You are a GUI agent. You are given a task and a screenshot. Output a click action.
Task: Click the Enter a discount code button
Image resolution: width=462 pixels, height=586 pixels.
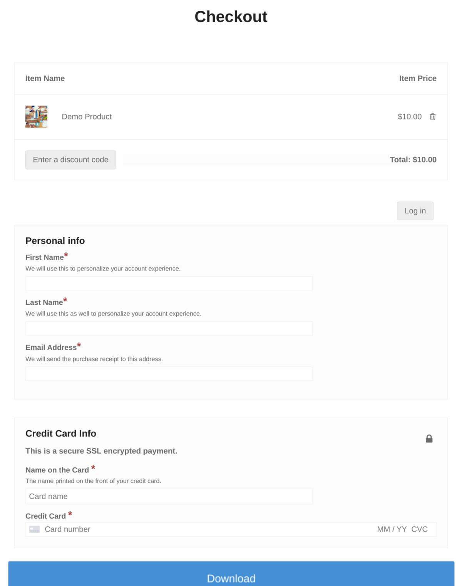pos(70,160)
